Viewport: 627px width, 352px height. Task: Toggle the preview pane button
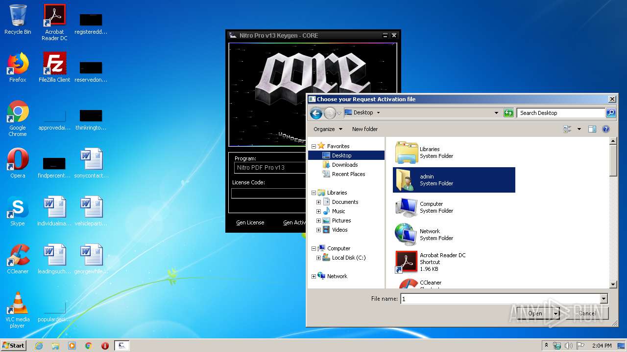coord(592,129)
